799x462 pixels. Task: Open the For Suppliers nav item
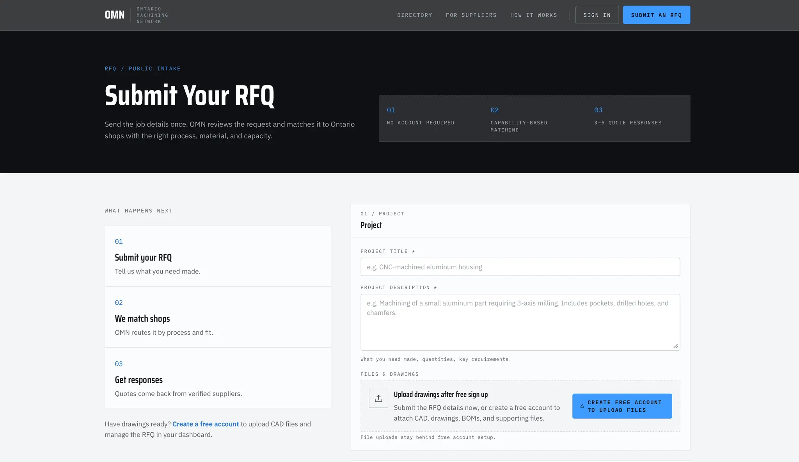click(471, 15)
